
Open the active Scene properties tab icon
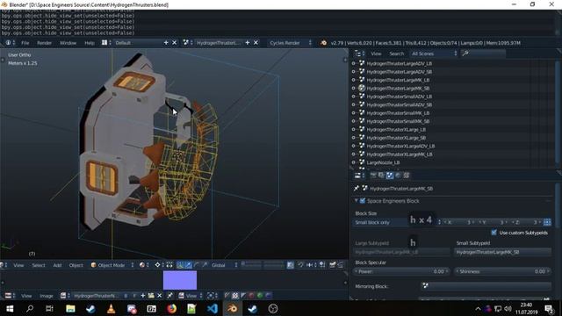coord(390,176)
